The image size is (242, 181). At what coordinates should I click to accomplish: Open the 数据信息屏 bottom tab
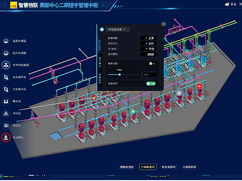pyautogui.click(x=127, y=167)
